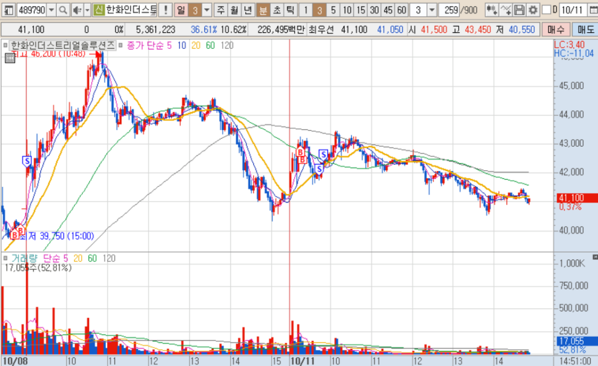Click the blue volume tag 17,055 on axis
Image resolution: width=598 pixels, height=366 pixels.
(x=576, y=341)
